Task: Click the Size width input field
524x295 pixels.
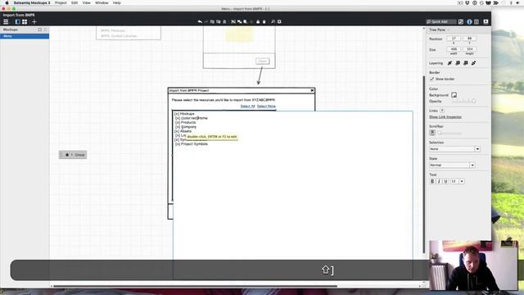Action: 454,49
